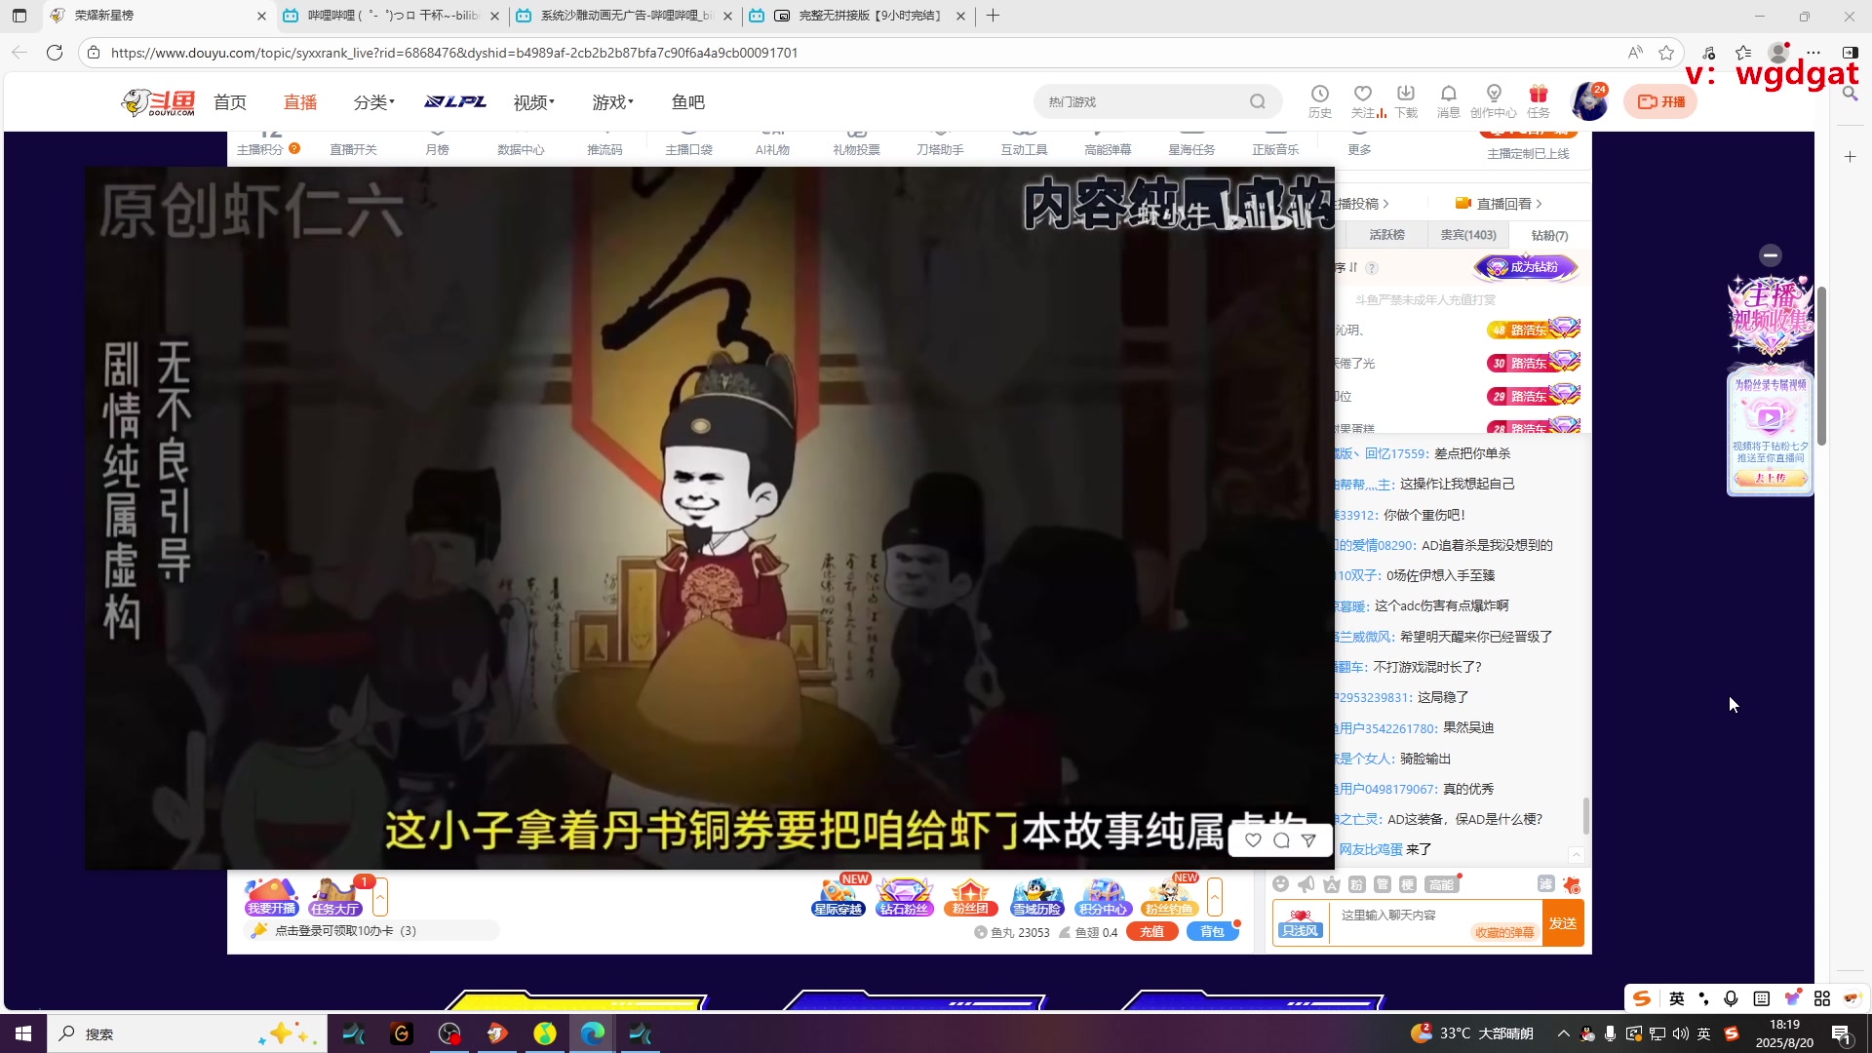Expand arrow beside 粉丝钓鱼
The width and height of the screenshot is (1872, 1053).
(x=1215, y=896)
